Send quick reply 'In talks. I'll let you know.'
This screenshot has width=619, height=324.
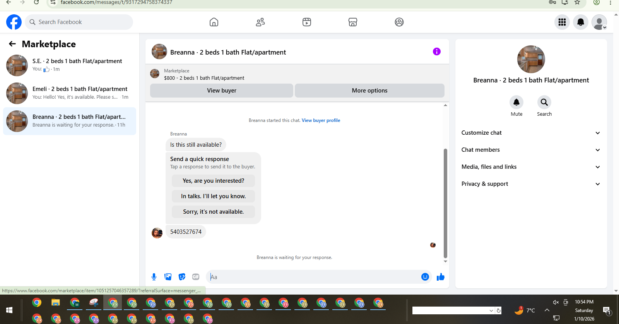click(213, 196)
